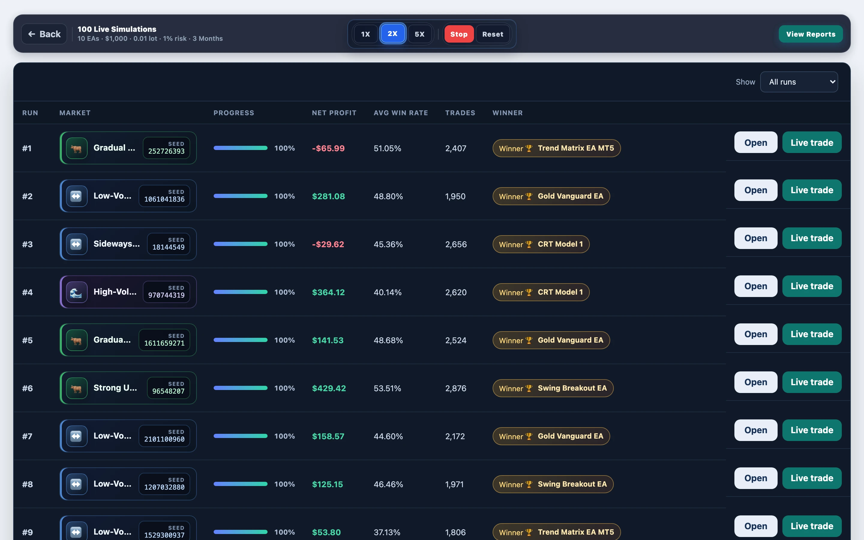
Task: Open View Reports
Action: 811,34
